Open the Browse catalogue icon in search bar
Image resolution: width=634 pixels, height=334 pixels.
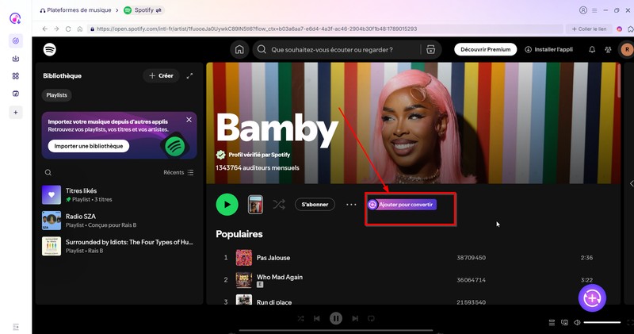click(430, 49)
